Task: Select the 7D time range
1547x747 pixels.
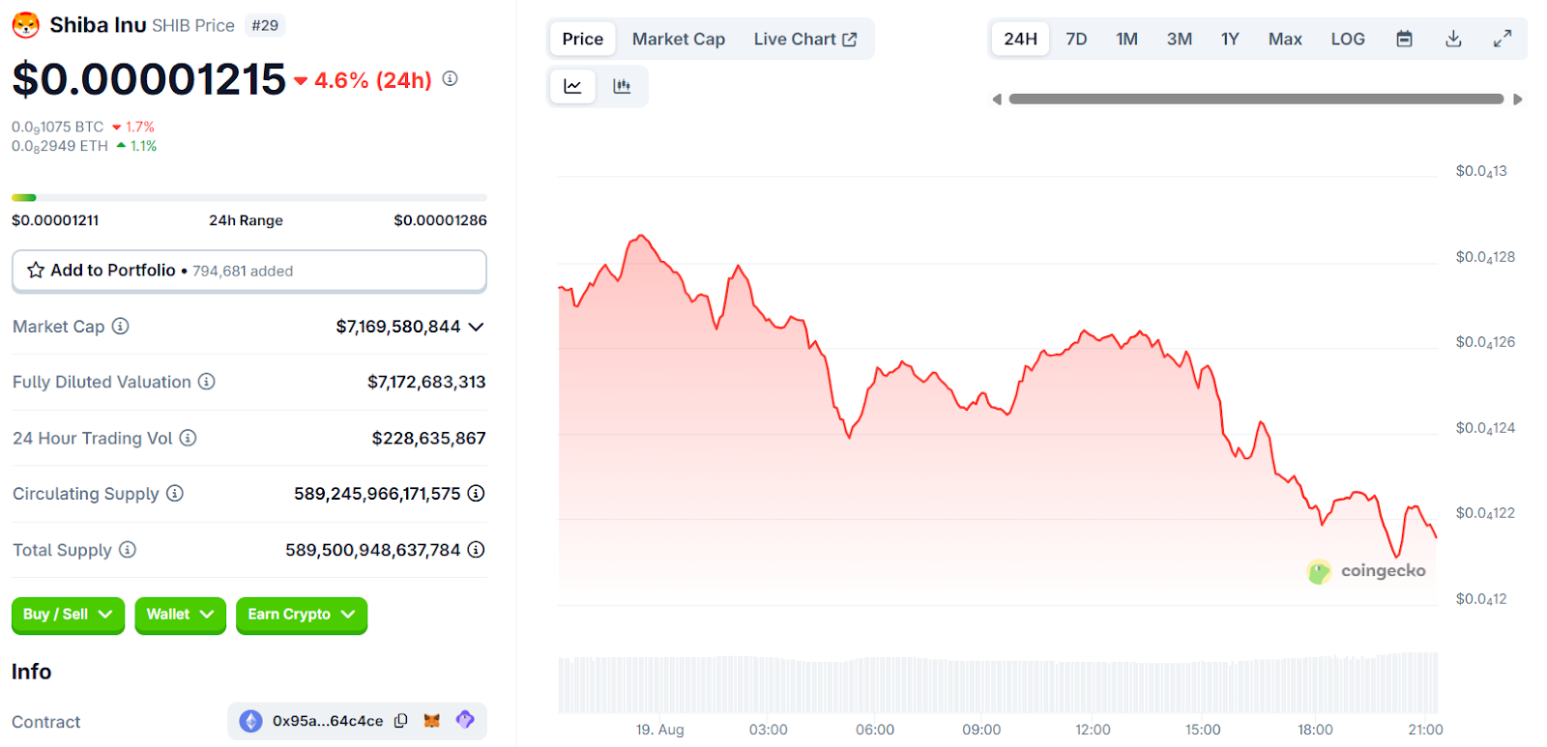Action: coord(1076,39)
